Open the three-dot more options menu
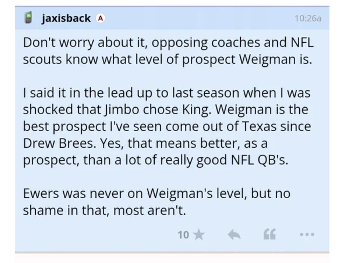Screen dimensions: 350x263 307,235
